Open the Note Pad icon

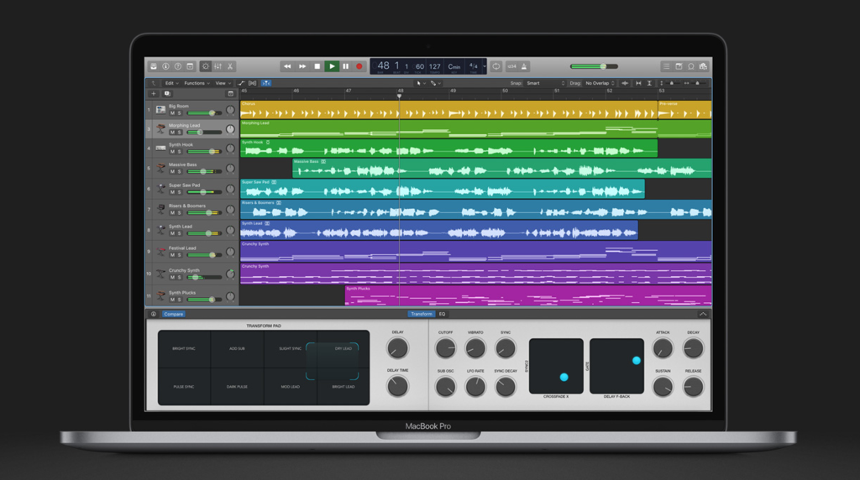(x=679, y=66)
